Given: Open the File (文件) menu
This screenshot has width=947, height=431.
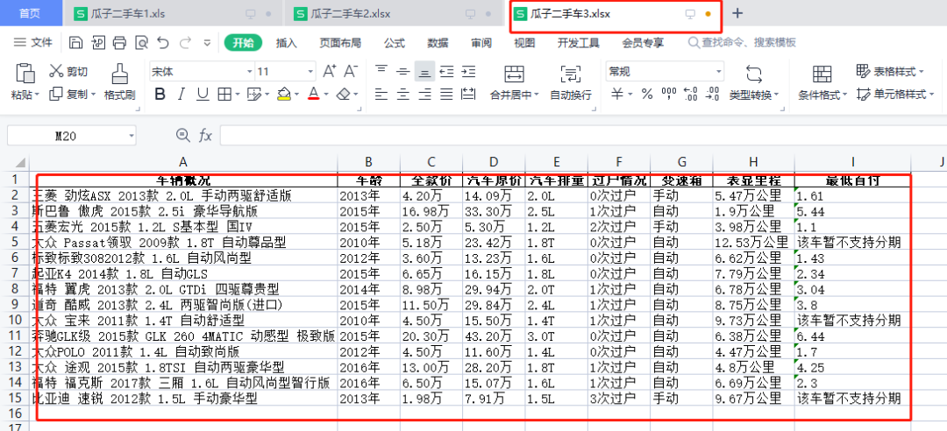Looking at the screenshot, I should click(32, 42).
